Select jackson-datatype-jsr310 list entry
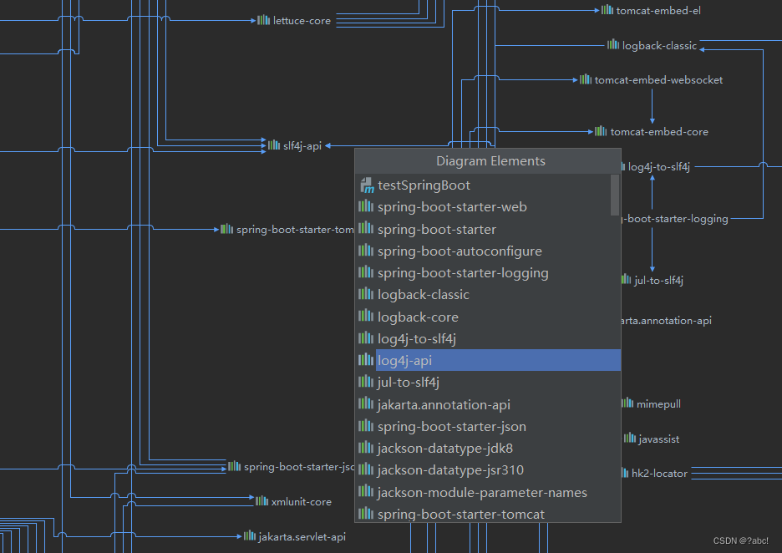 click(490, 469)
